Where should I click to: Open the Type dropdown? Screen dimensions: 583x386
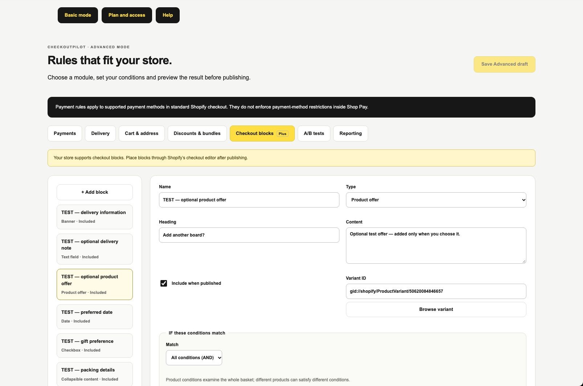coord(436,200)
